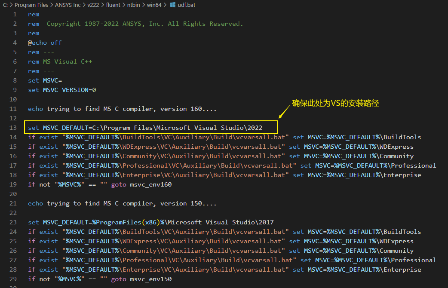Viewport: 448px width, 288px height.
Task: Open the fluent breadcrumb folder
Action: pyautogui.click(x=113, y=5)
